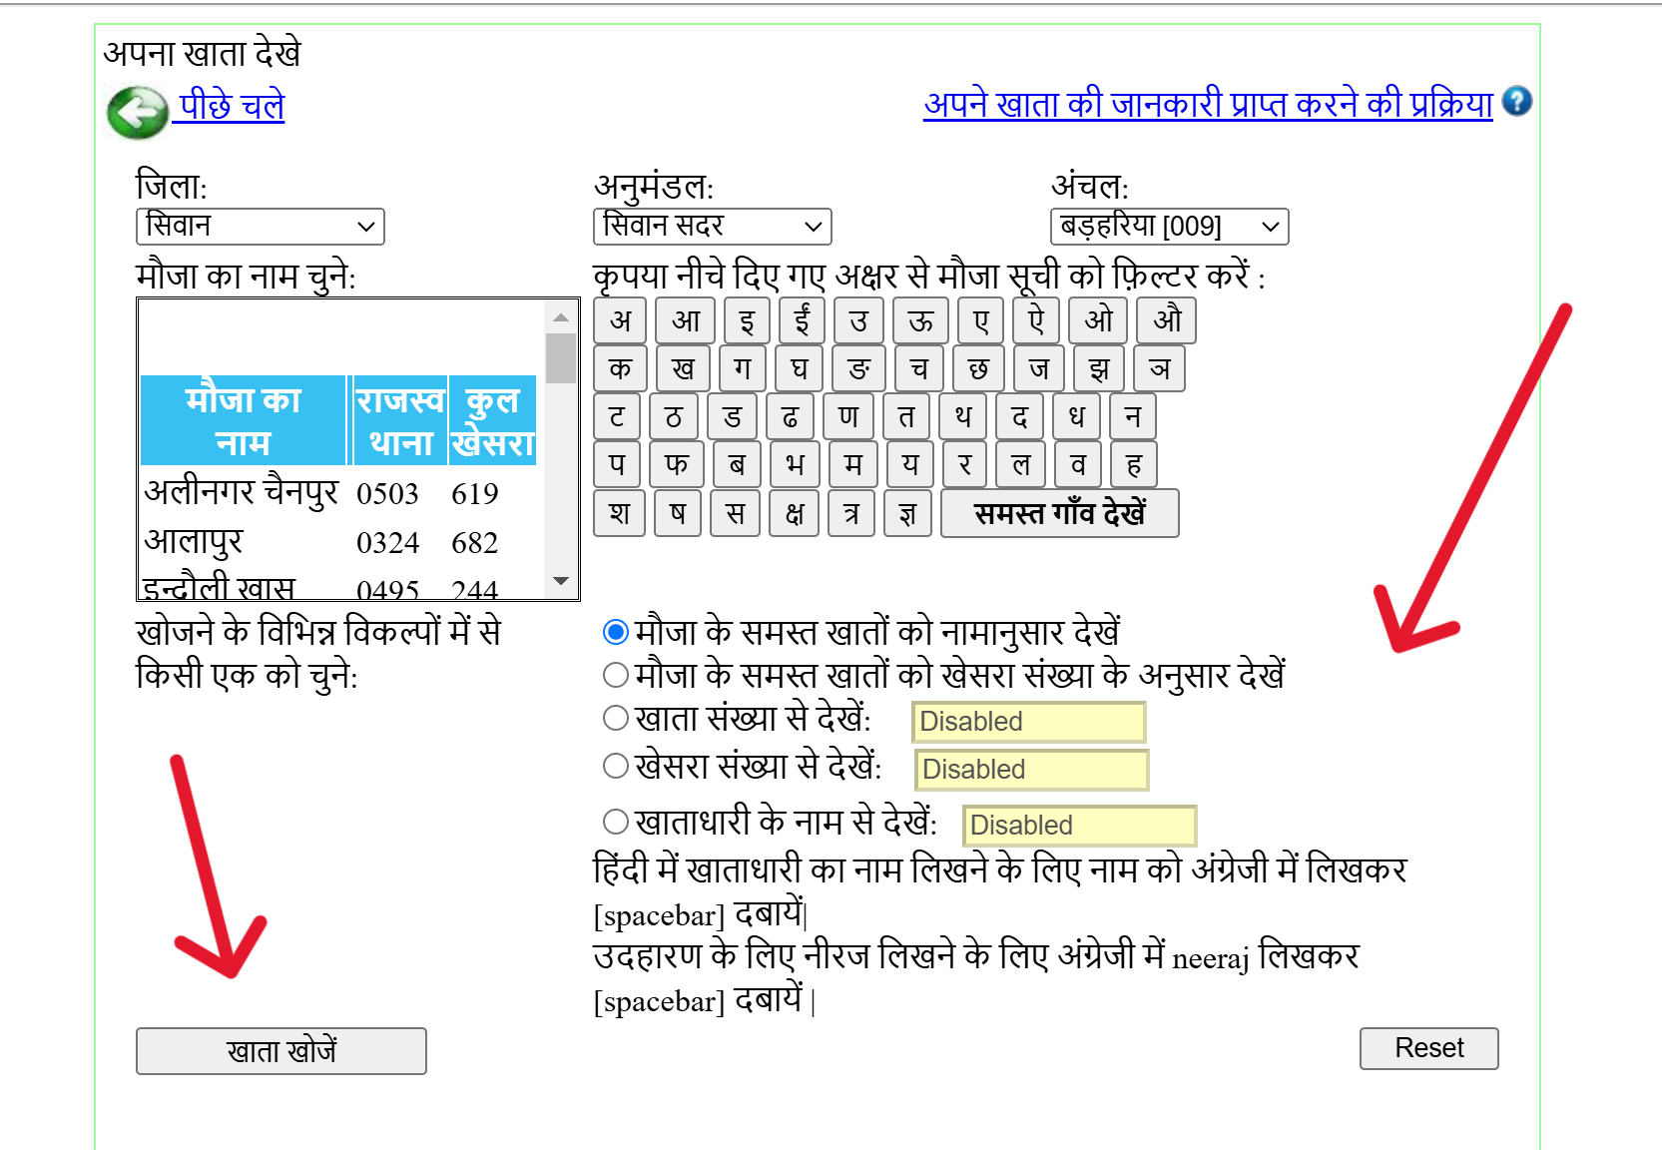Filter mauja list by letter छ
The width and height of the screenshot is (1662, 1150).
tap(978, 368)
